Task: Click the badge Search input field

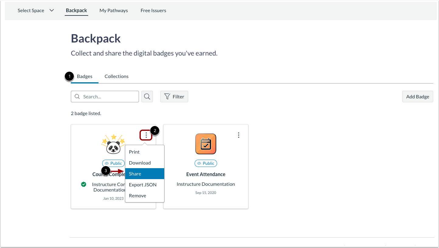Action: point(105,97)
